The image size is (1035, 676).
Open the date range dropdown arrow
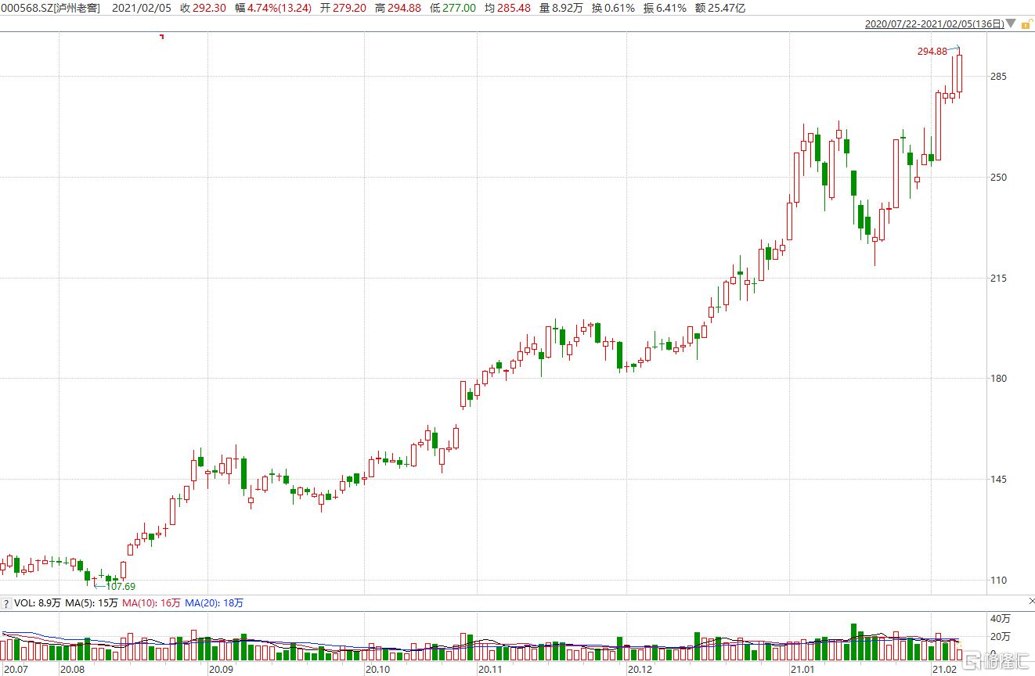point(1012,24)
